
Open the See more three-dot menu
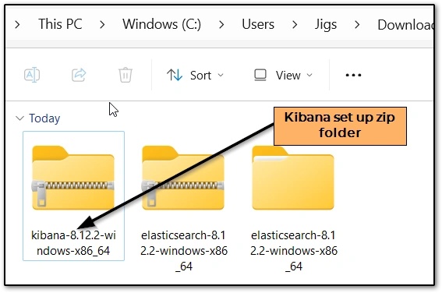coord(353,76)
